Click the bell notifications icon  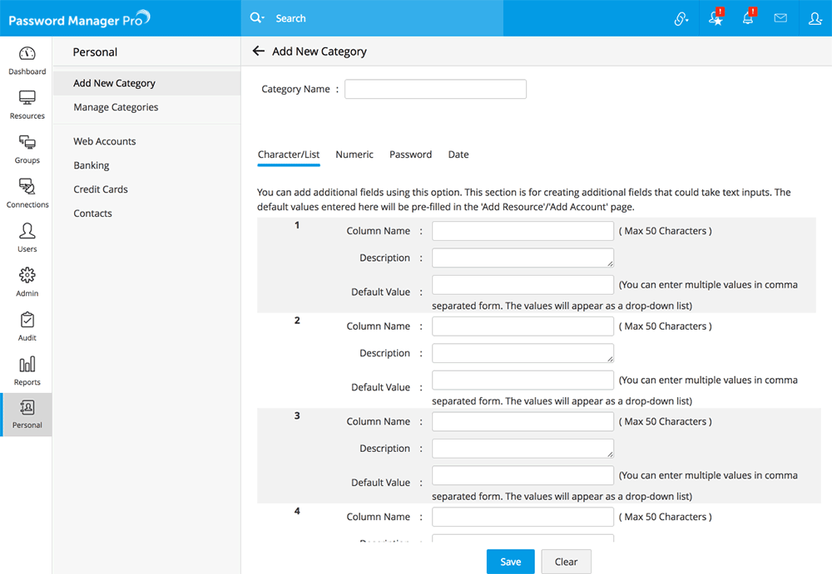point(748,18)
